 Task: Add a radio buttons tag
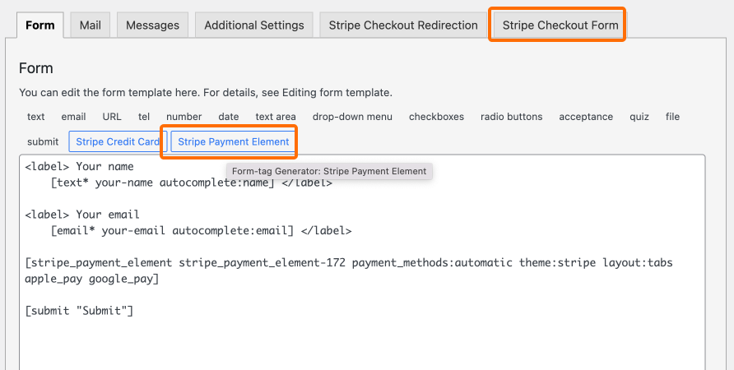click(x=512, y=117)
